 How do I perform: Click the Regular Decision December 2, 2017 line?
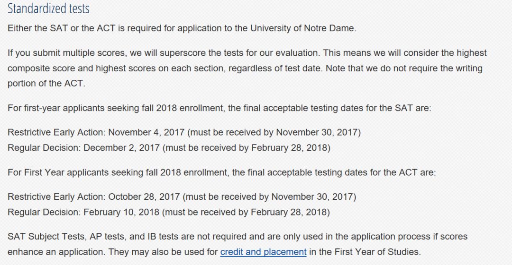[x=169, y=148]
